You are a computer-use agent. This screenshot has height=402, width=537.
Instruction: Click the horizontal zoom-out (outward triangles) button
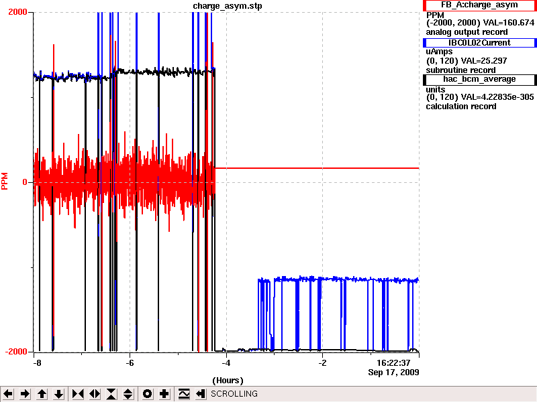point(95,394)
